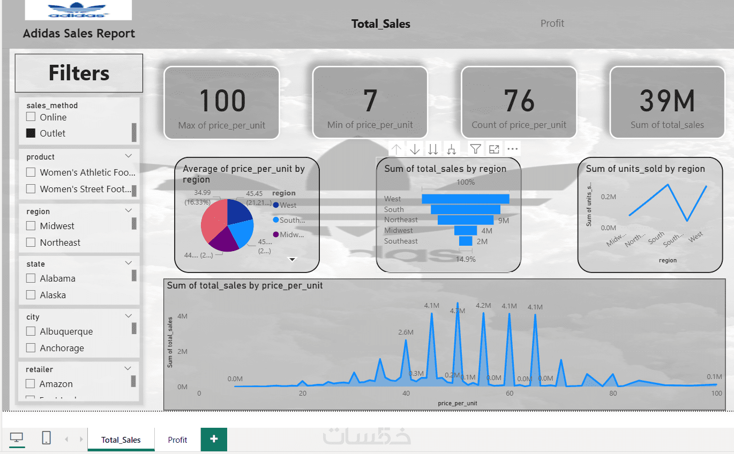Click 'Sum of total_sales by region' title
Viewport: 734px width, 454px height.
445,169
